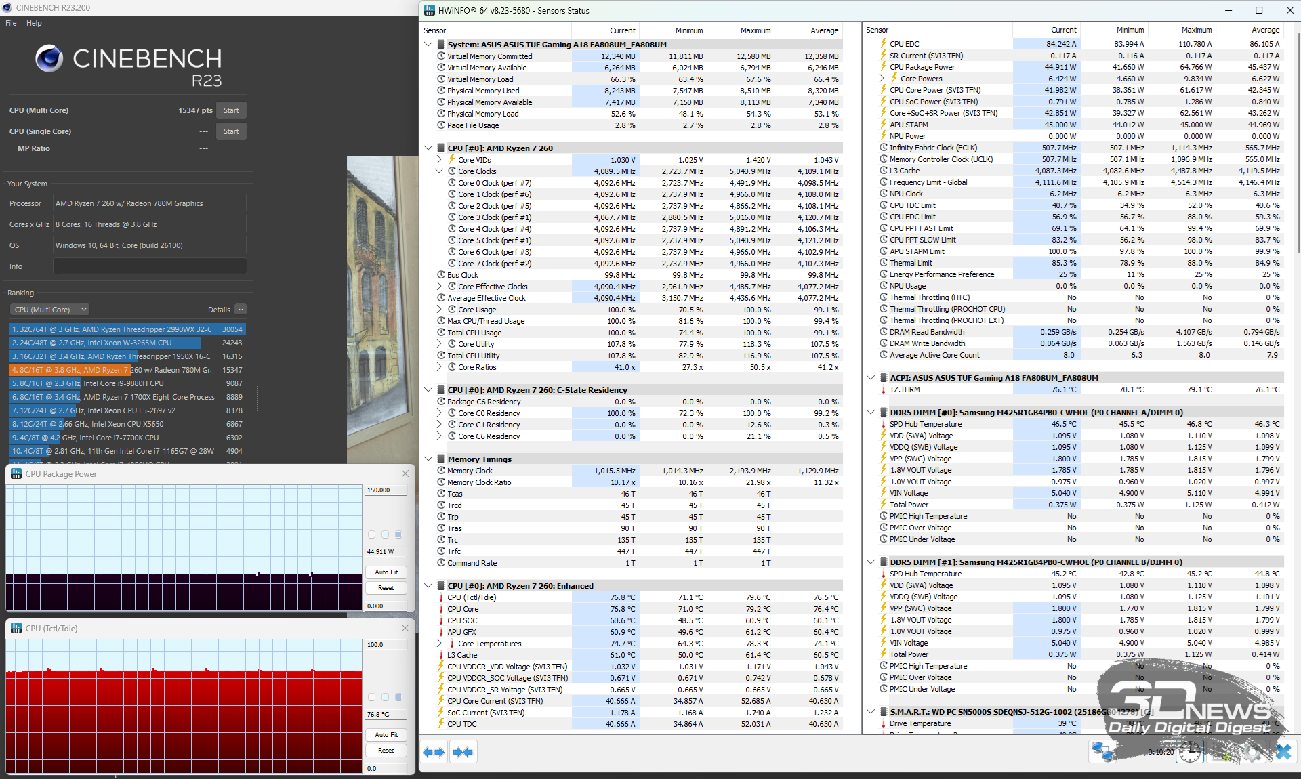1301x779 pixels.
Task: Click thermometer icon beside Drive Temperature row
Action: pos(884,724)
